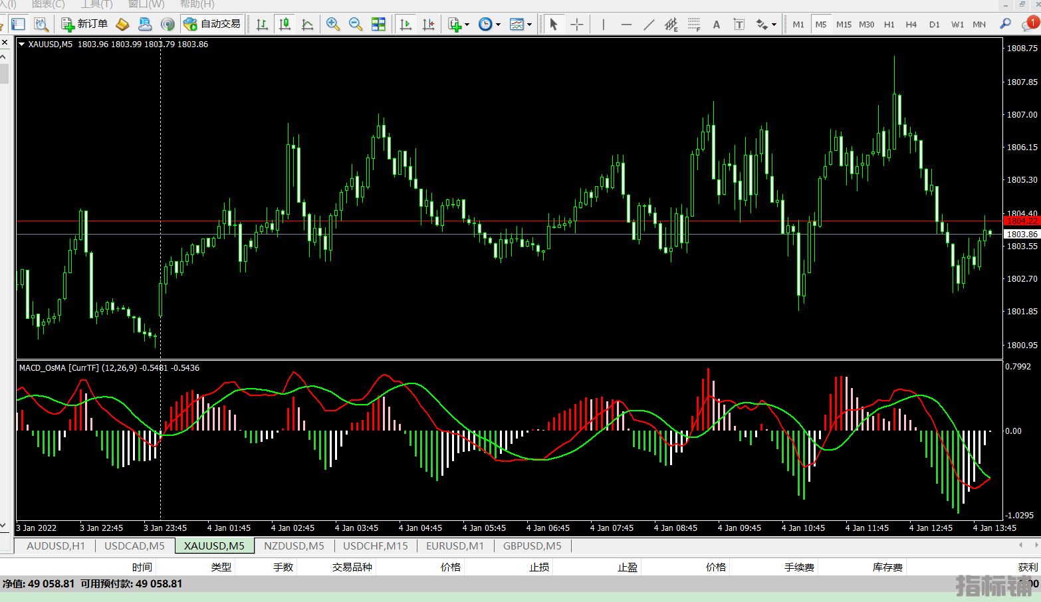The image size is (1041, 602).
Task: Toggle auto scroll chart icon
Action: click(x=405, y=25)
